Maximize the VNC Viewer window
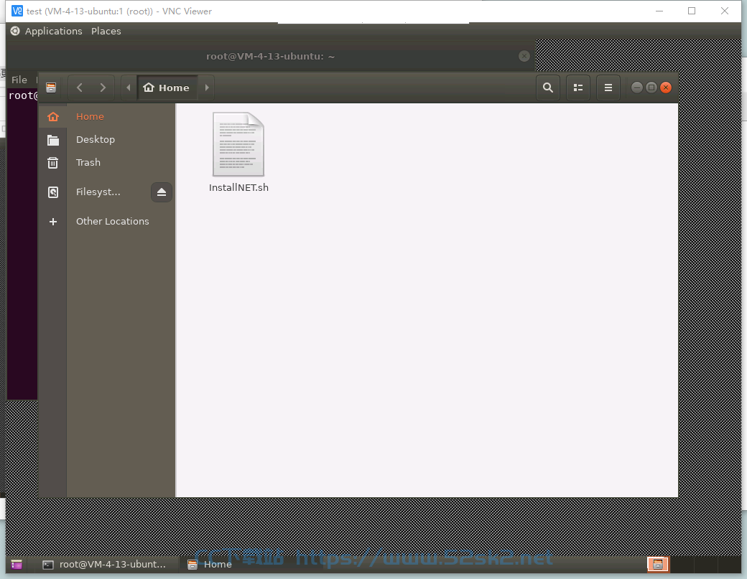Viewport: 747px width, 579px height. [692, 11]
